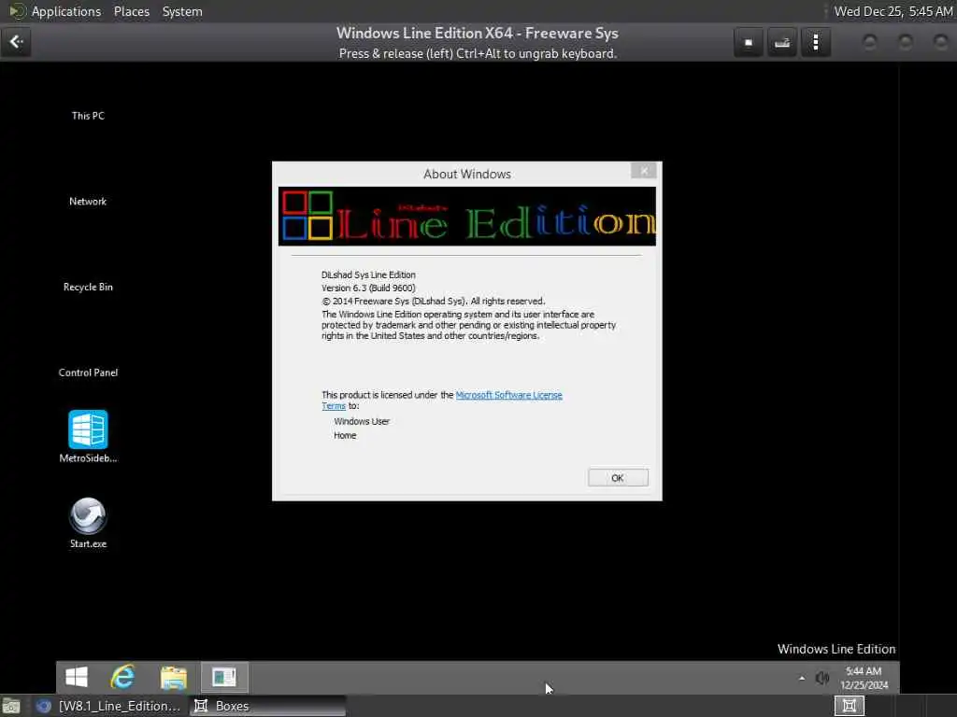Switch to W8.1_Line_Edition browser window
Viewport: 957px width, 717px height.
[x=108, y=706]
